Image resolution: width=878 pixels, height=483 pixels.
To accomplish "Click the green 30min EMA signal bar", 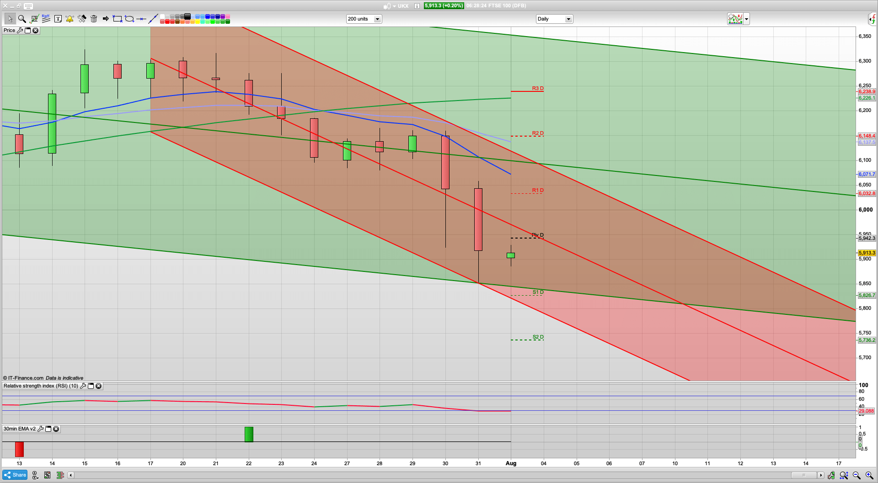I will (249, 434).
